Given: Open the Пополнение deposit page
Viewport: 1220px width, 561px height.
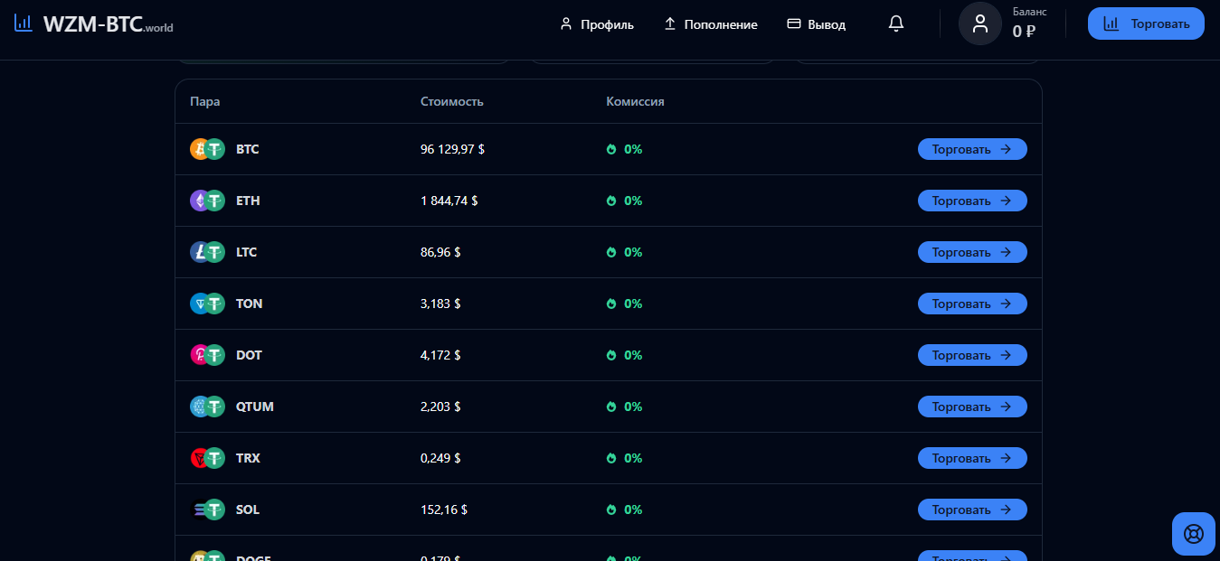Looking at the screenshot, I should point(711,24).
